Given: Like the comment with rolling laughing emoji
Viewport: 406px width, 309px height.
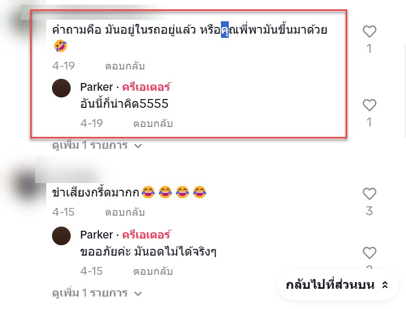Looking at the screenshot, I should [369, 32].
